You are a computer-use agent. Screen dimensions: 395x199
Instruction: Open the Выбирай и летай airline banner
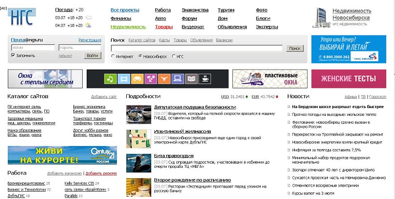[349, 49]
